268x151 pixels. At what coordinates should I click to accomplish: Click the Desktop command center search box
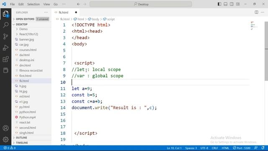click(141, 4)
